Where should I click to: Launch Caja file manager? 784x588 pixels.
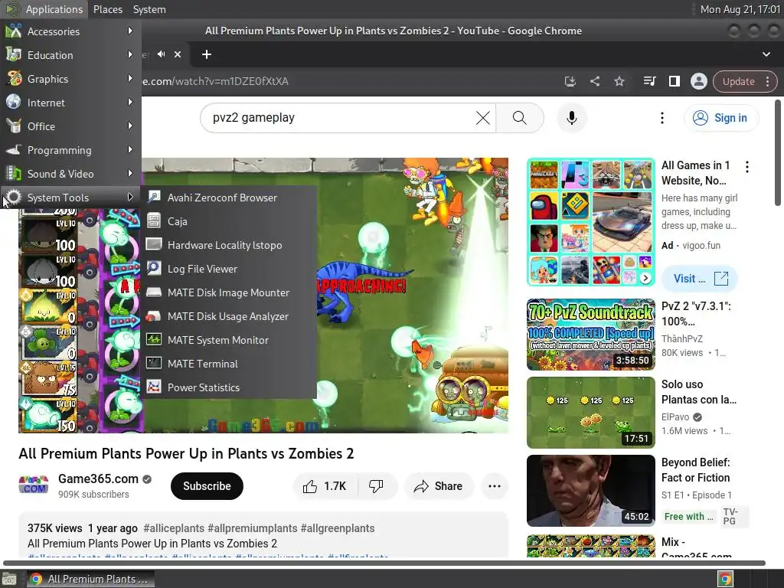[x=228, y=221]
